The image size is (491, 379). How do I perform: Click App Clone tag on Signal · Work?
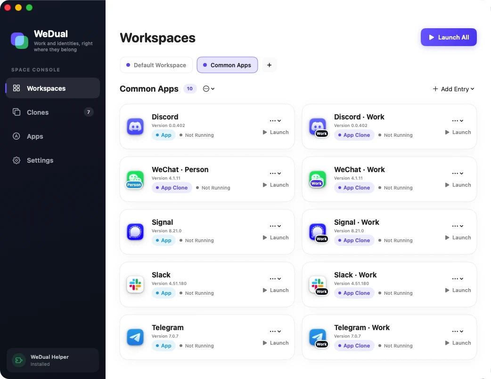pyautogui.click(x=354, y=240)
